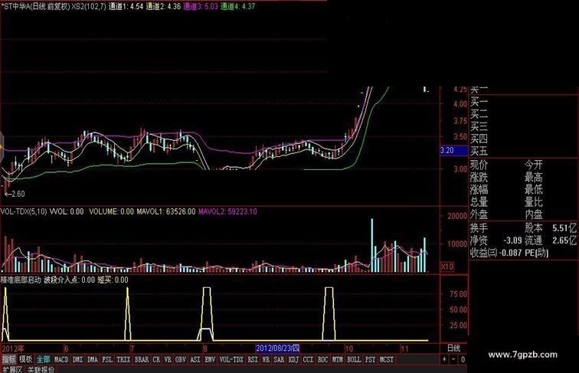This screenshot has height=373, width=579.
Task: Click the 通道3: 5.03 value
Action: [x=201, y=6]
